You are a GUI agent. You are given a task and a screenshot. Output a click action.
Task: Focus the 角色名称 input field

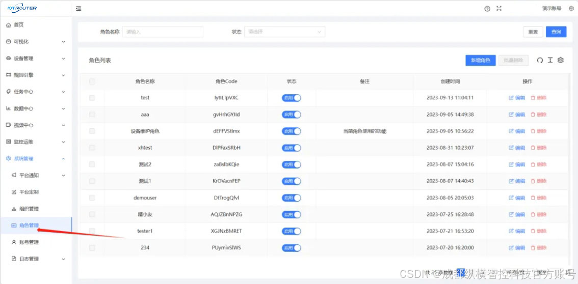(163, 32)
